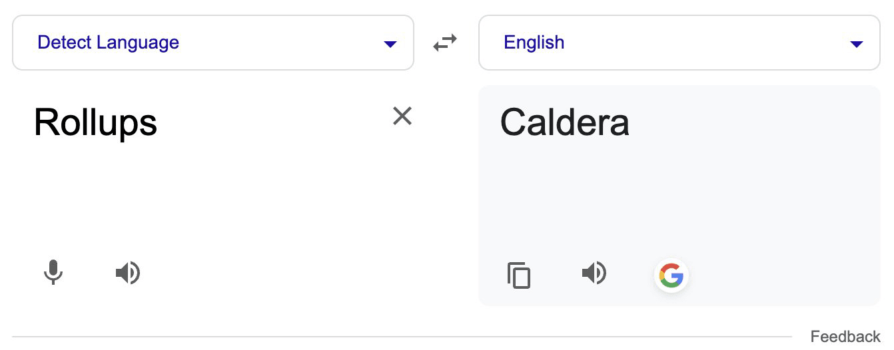Image resolution: width=894 pixels, height=350 pixels.
Task: Click the translated word Caldera
Action: (565, 122)
